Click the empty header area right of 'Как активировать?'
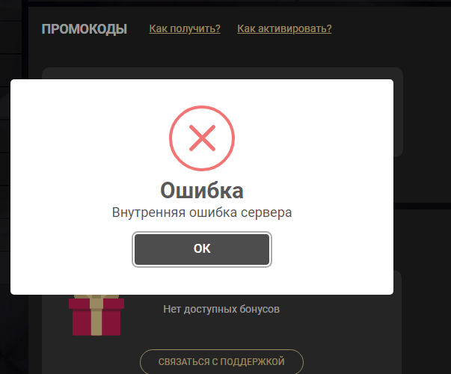451x374 pixels. click(x=388, y=28)
